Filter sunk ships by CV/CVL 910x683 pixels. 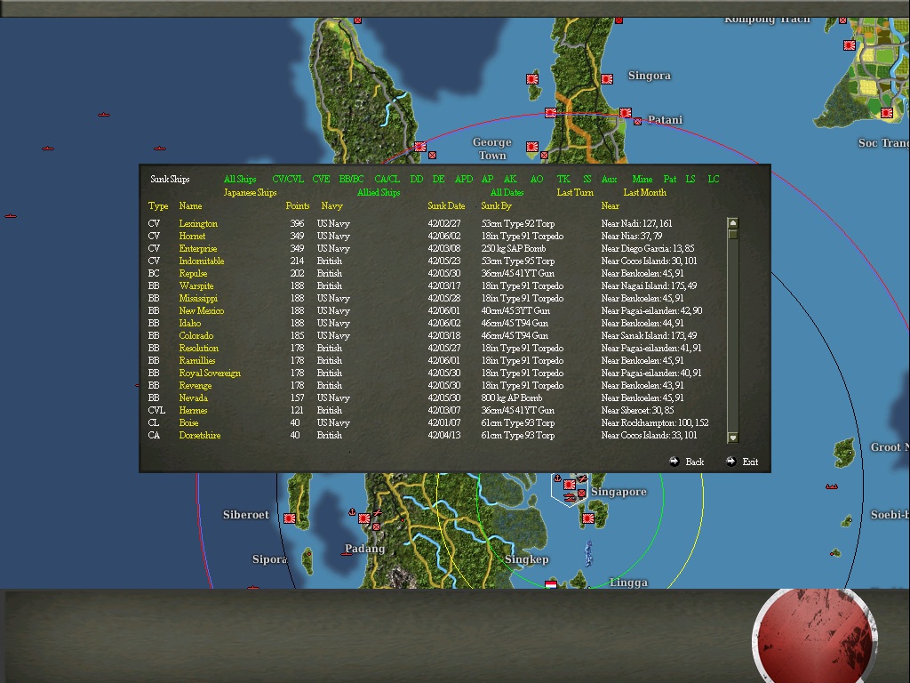[288, 179]
